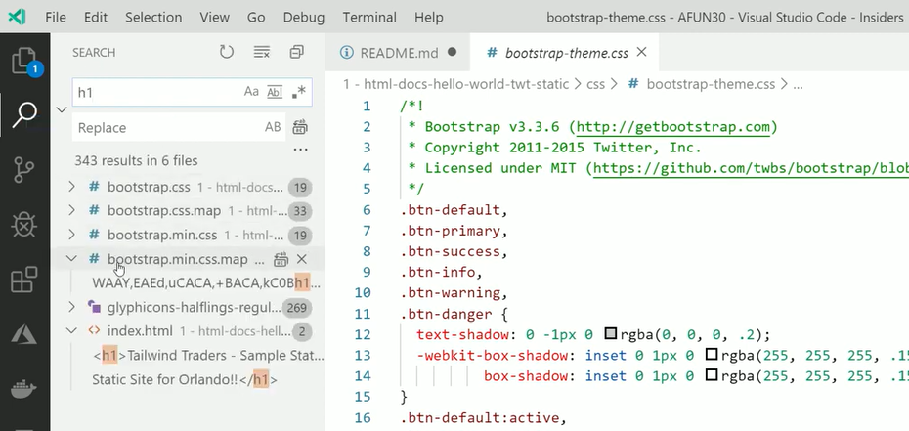This screenshot has width=909, height=431.
Task: Switch to the README.md tab
Action: pos(398,53)
